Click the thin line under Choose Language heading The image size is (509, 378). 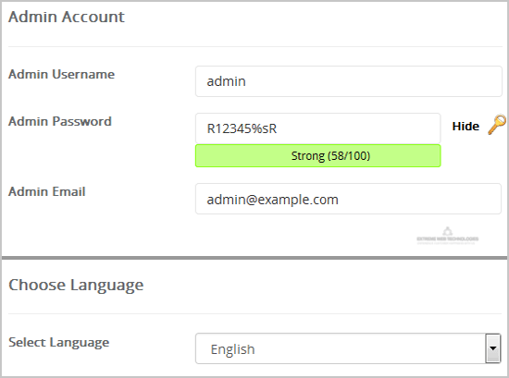pyautogui.click(x=255, y=314)
